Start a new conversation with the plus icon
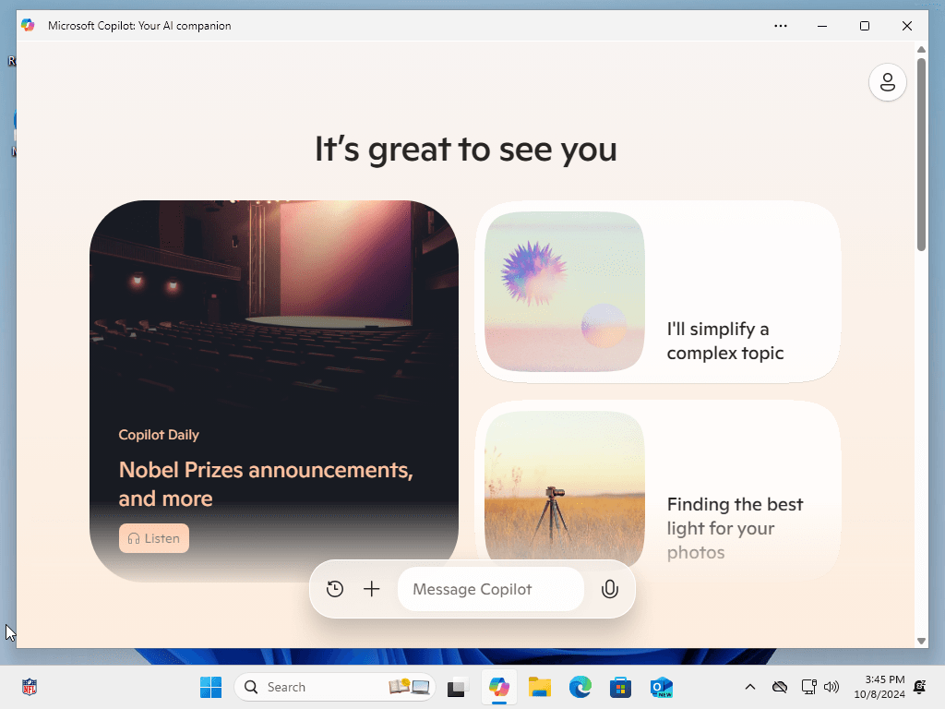945x709 pixels. [372, 588]
